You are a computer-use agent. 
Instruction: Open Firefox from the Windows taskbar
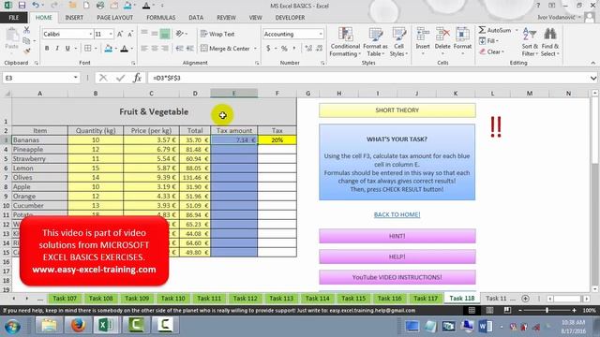[78, 326]
